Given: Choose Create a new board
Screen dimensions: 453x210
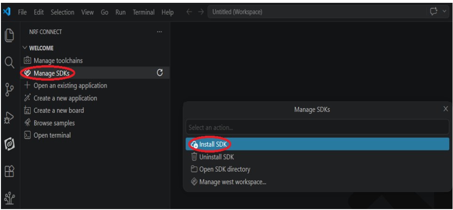Looking at the screenshot, I should pos(95,110).
